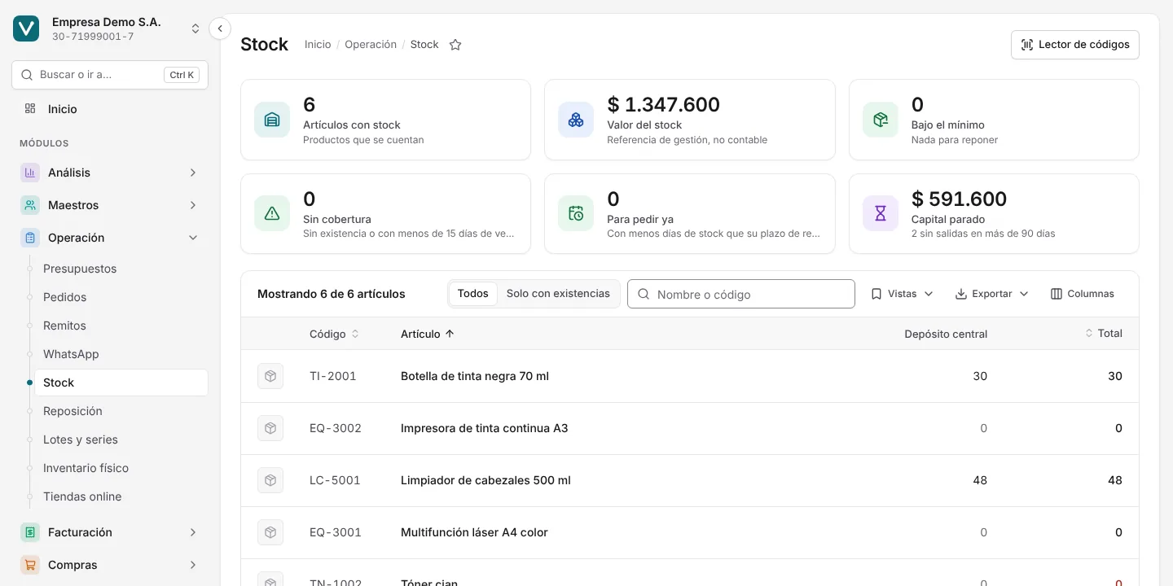Click product image for Limpiador de cabezales
Viewport: 1173px width, 586px height.
pyautogui.click(x=270, y=480)
